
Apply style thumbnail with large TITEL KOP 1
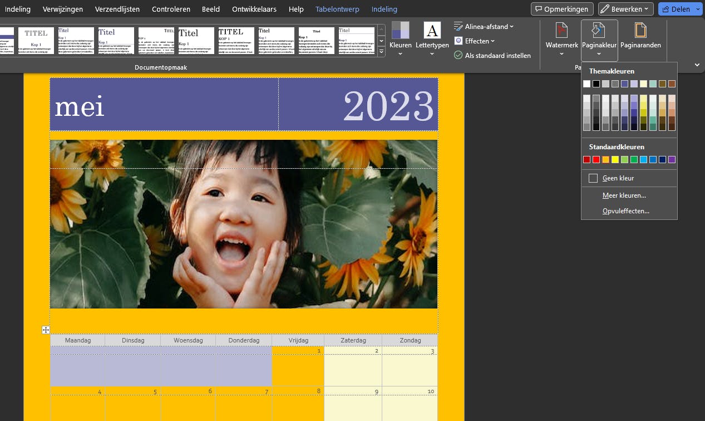236,40
